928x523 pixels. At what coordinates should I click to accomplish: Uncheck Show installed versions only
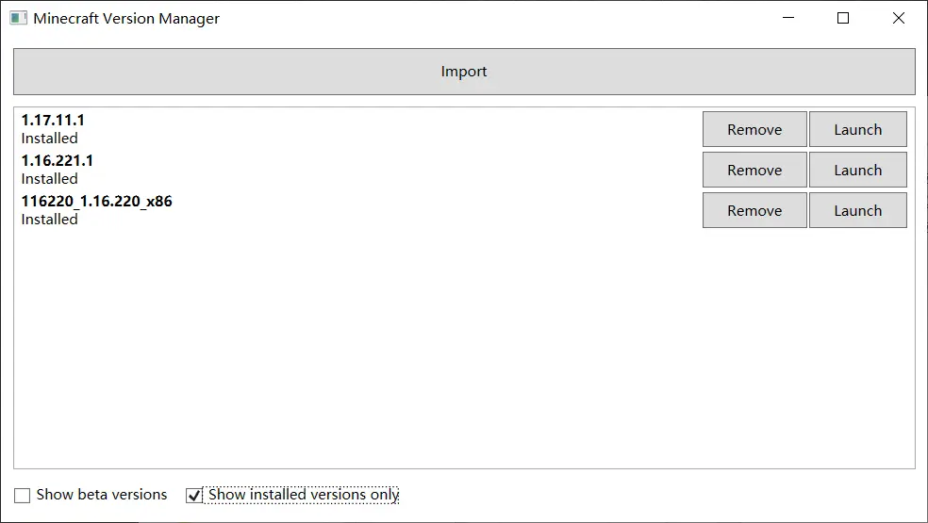(x=194, y=495)
